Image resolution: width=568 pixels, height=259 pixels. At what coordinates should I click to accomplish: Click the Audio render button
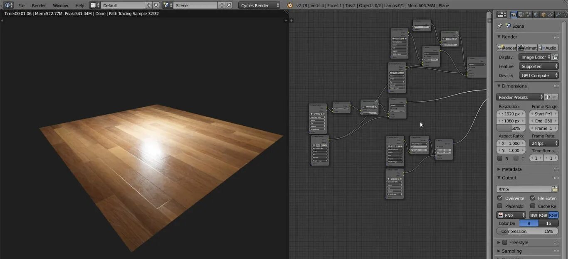click(x=548, y=48)
